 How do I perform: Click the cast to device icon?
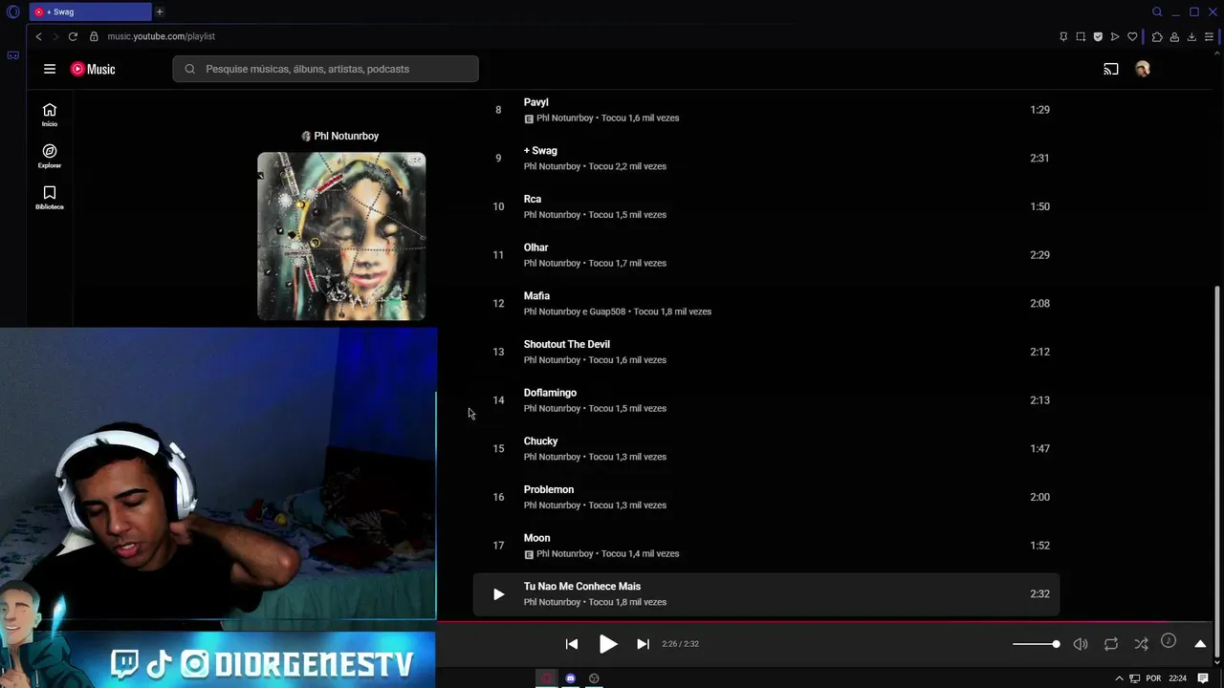(x=1111, y=69)
